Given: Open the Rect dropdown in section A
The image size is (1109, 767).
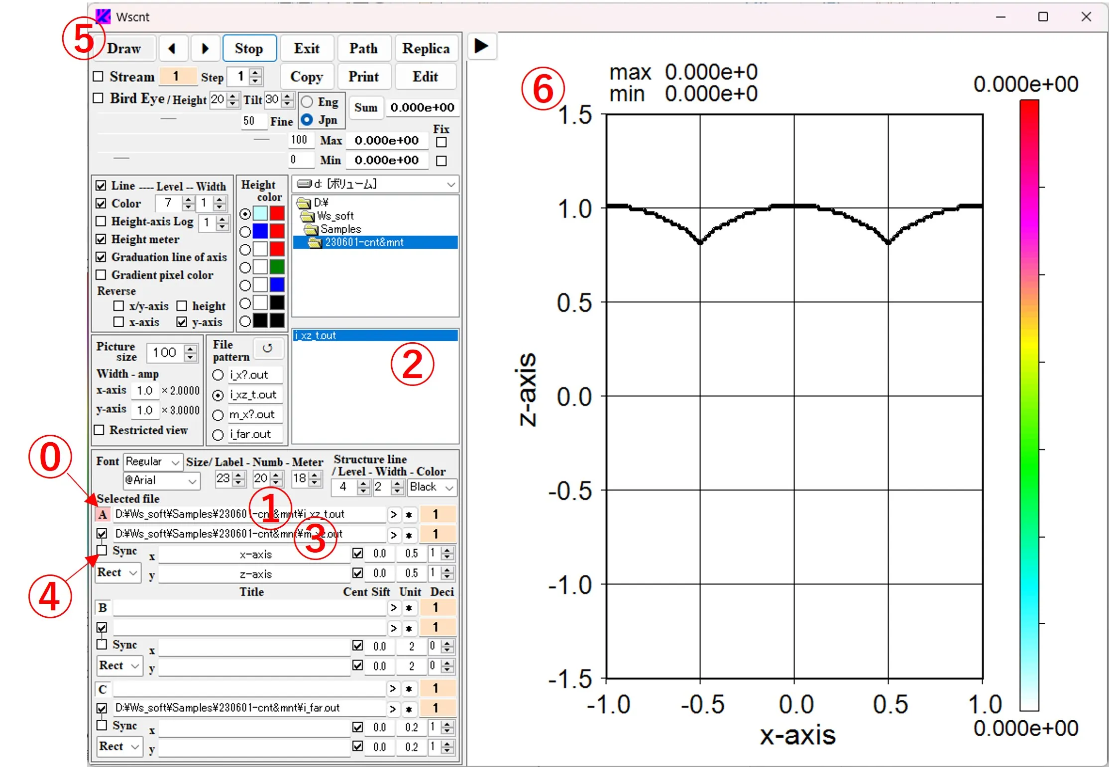Looking at the screenshot, I should (118, 573).
